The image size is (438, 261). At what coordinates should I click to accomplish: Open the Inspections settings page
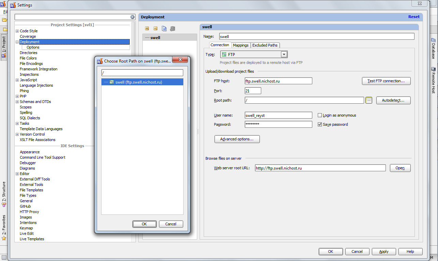(29, 74)
